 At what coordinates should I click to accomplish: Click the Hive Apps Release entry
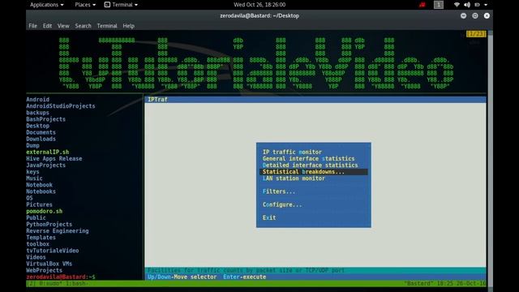pos(54,159)
